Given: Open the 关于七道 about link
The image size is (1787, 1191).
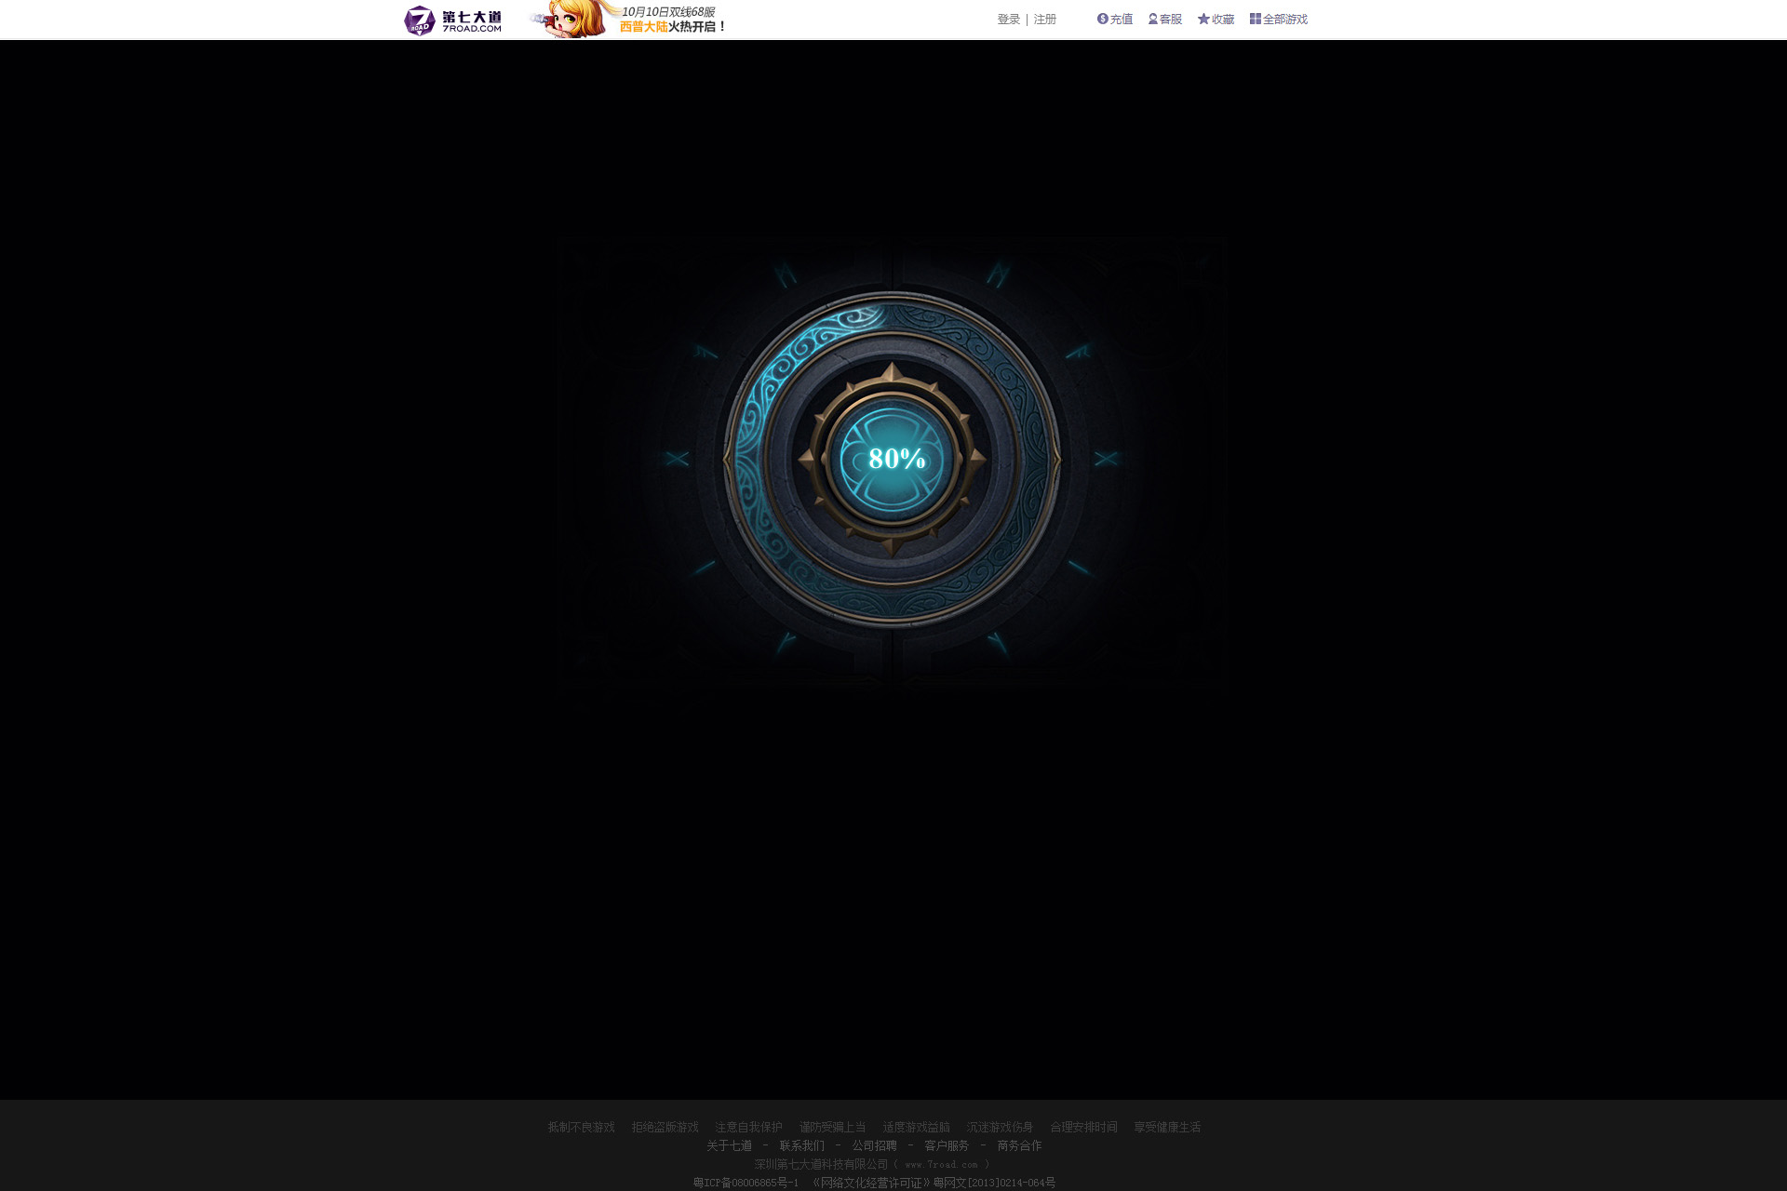Looking at the screenshot, I should (x=730, y=1146).
